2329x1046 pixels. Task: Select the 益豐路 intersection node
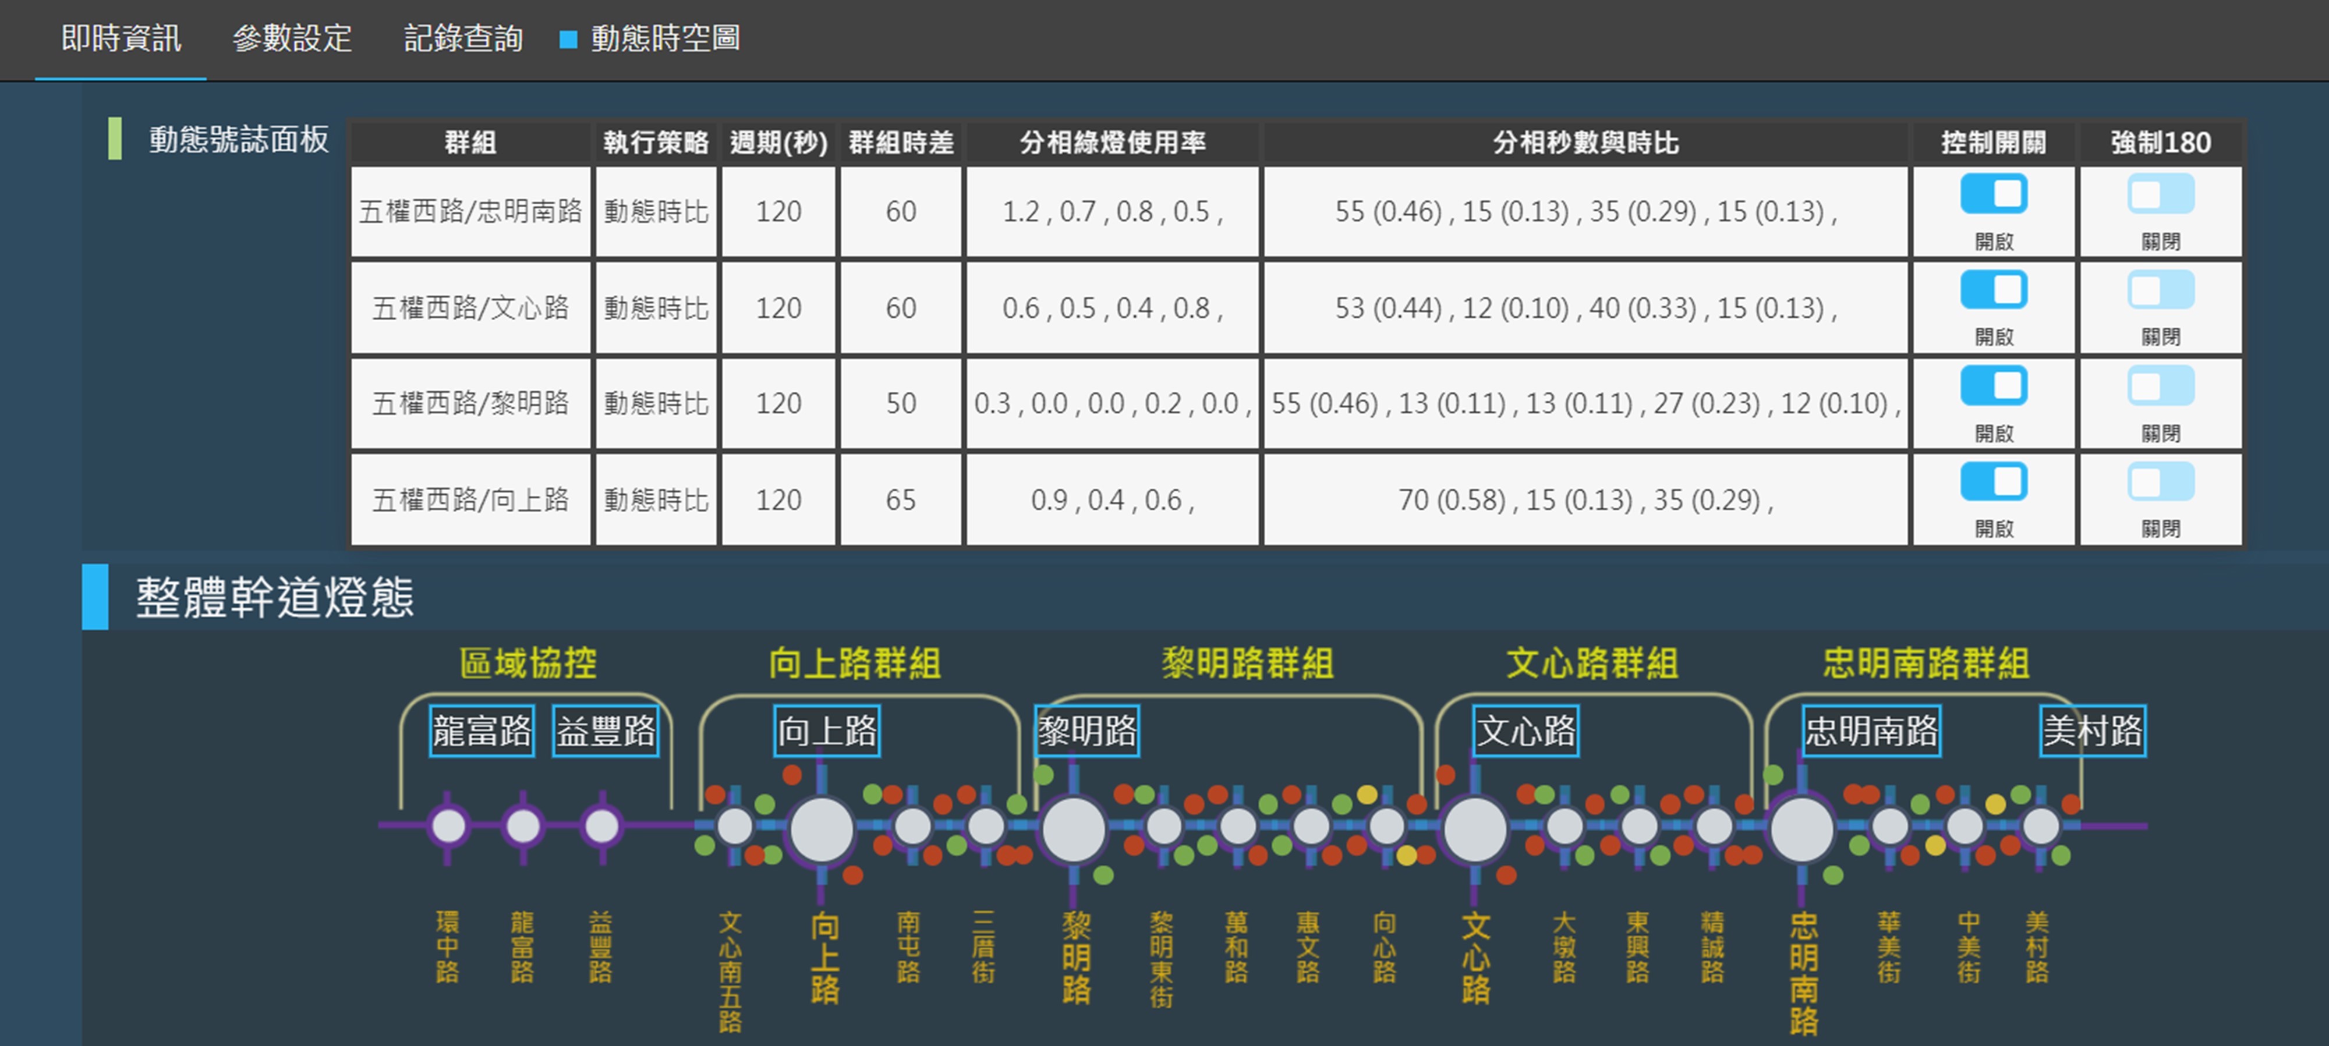[x=602, y=827]
